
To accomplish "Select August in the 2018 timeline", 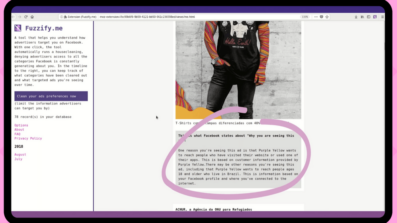I will 20,155.
